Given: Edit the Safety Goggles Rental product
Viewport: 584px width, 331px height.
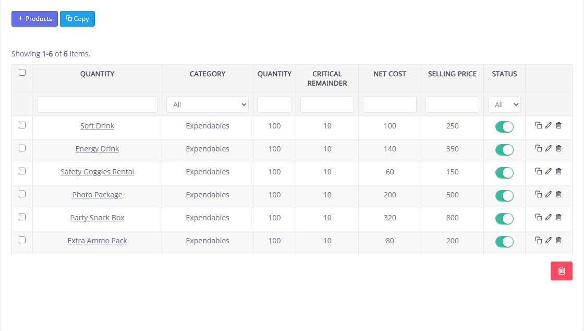Looking at the screenshot, I should [548, 171].
